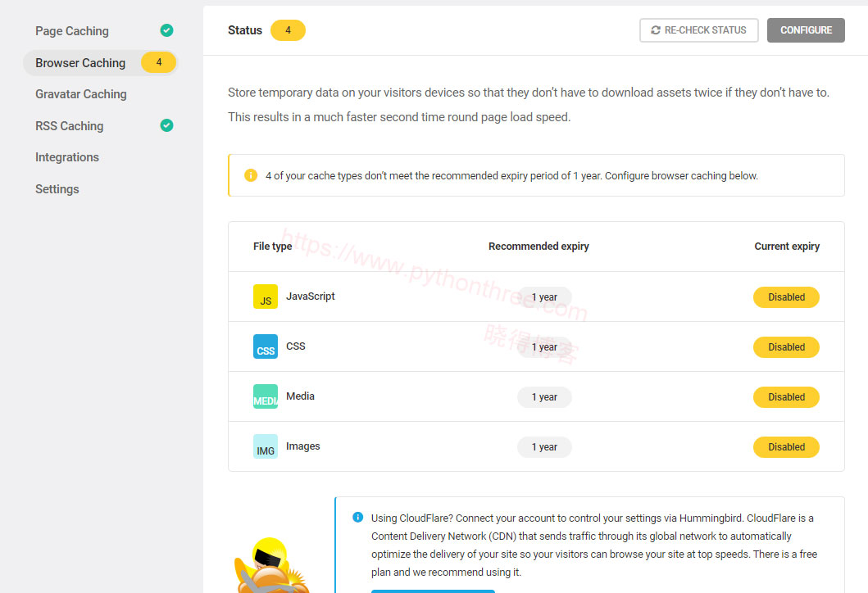Open Integrations in the sidebar
868x593 pixels.
[67, 157]
